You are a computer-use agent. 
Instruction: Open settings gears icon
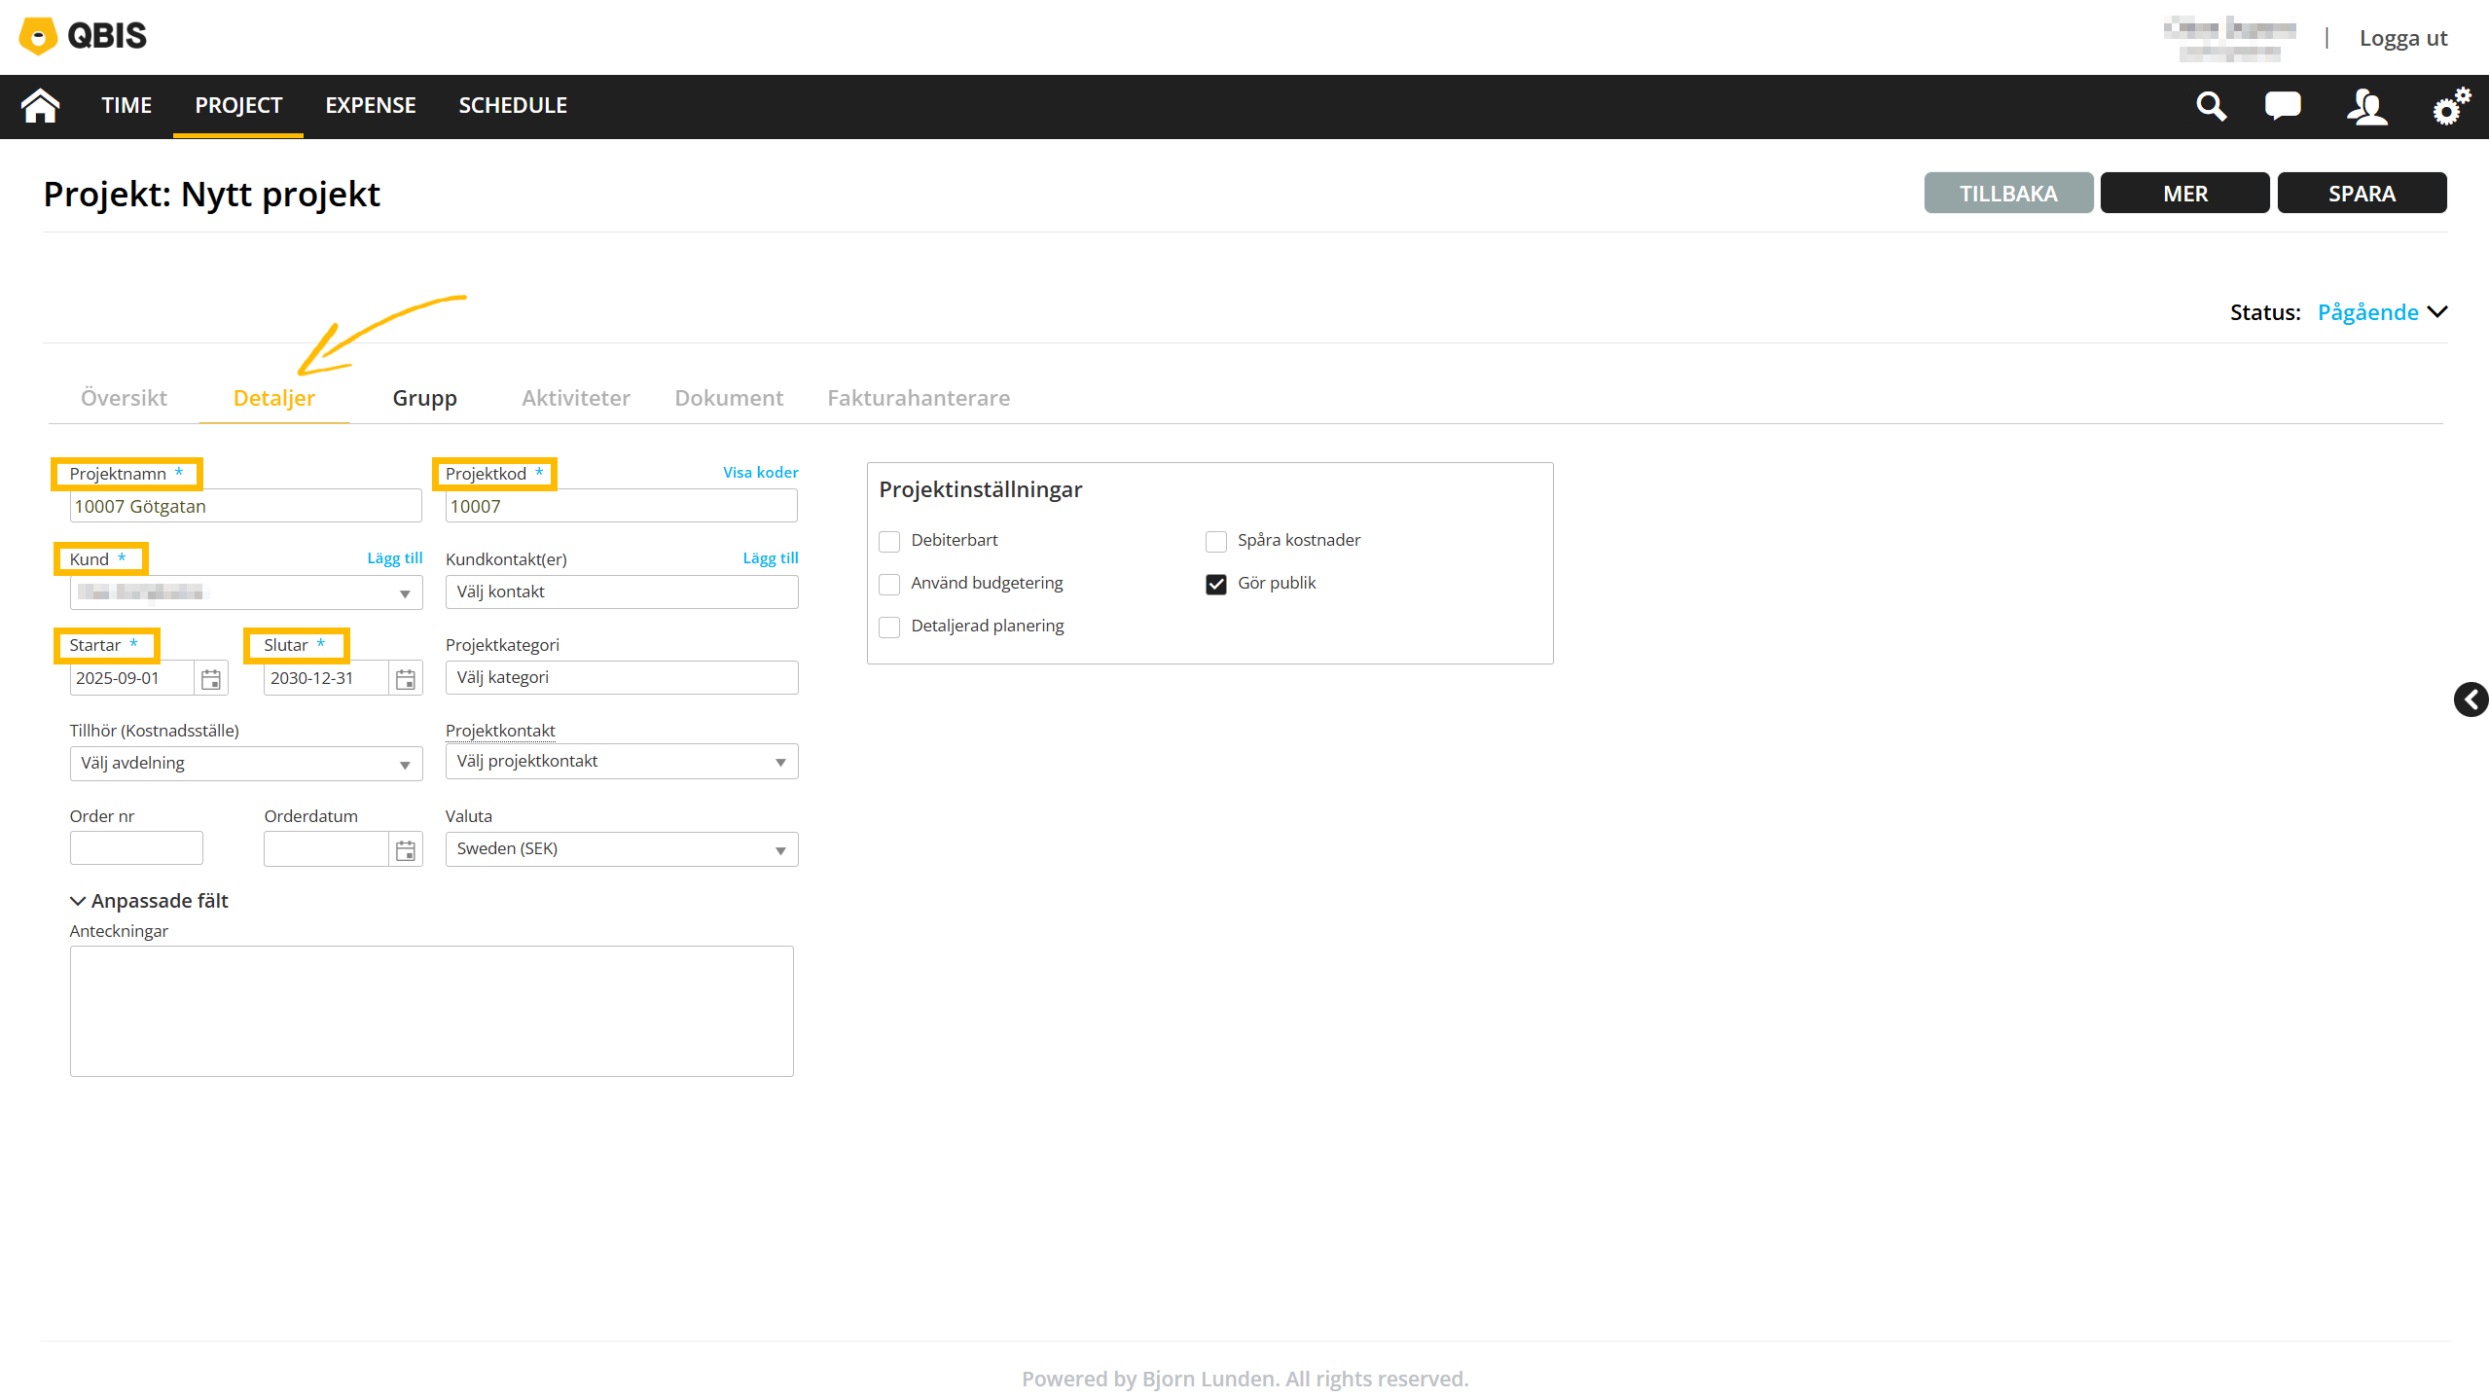(2450, 105)
